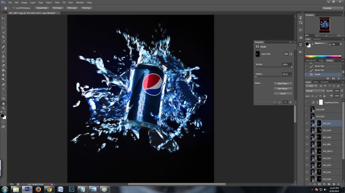Image resolution: width=345 pixels, height=193 pixels.
Task: Select the Rectangular Marquee tool
Action: click(x=3, y=23)
